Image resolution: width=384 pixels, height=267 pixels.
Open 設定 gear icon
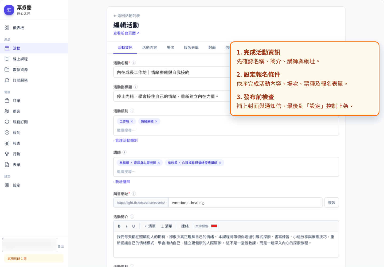(7, 185)
